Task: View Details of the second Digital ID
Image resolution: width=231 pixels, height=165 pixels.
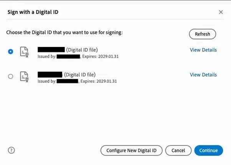Action: (203, 75)
